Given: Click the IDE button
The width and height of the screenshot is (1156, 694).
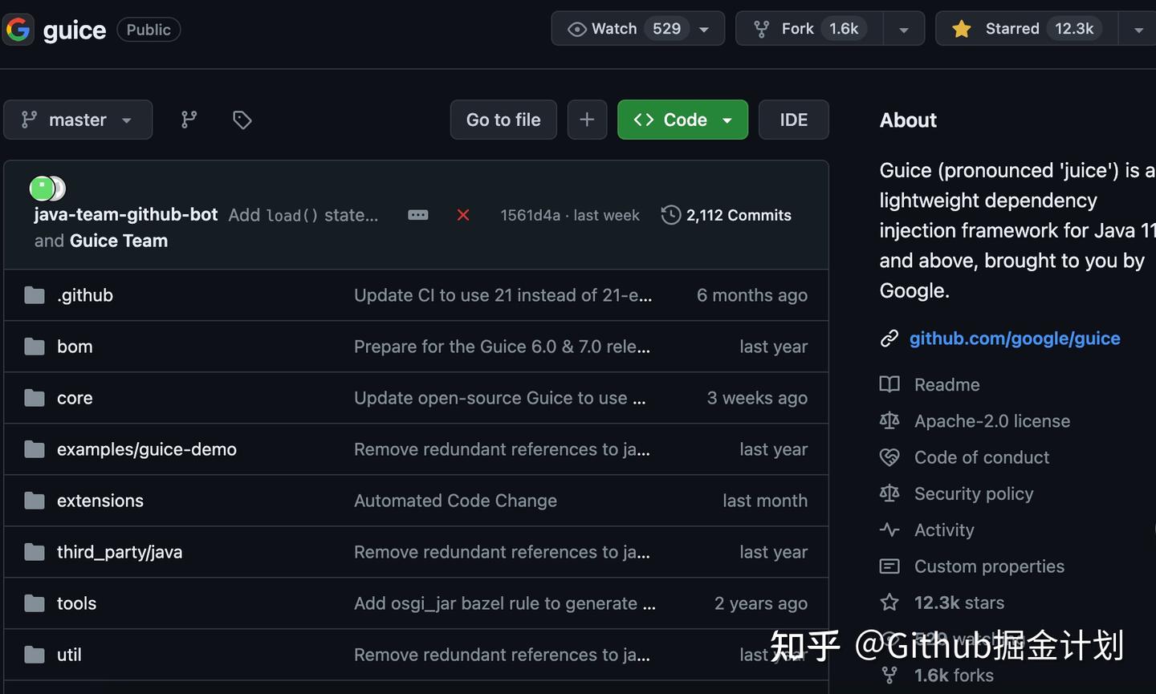Looking at the screenshot, I should tap(793, 120).
